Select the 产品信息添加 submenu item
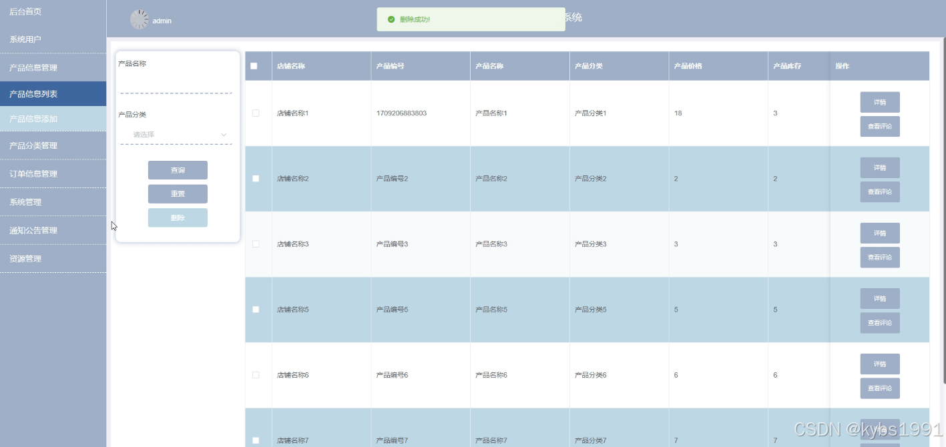The height and width of the screenshot is (447, 946). 53,119
